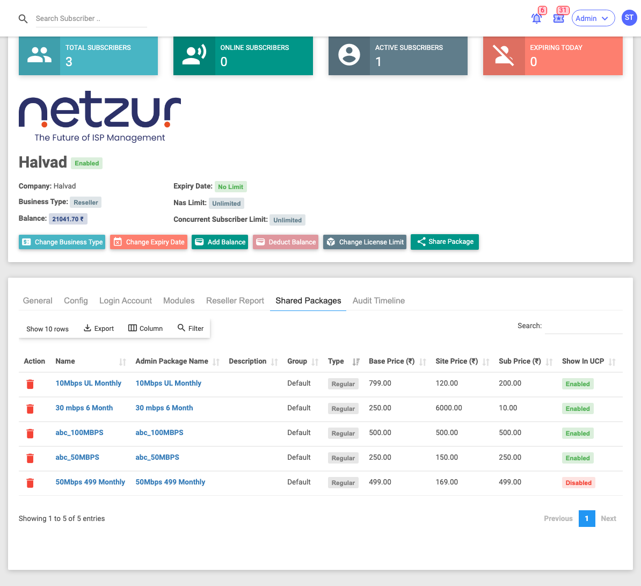641x586 pixels.
Task: Click the site price 6000.00
Action: tap(448, 408)
